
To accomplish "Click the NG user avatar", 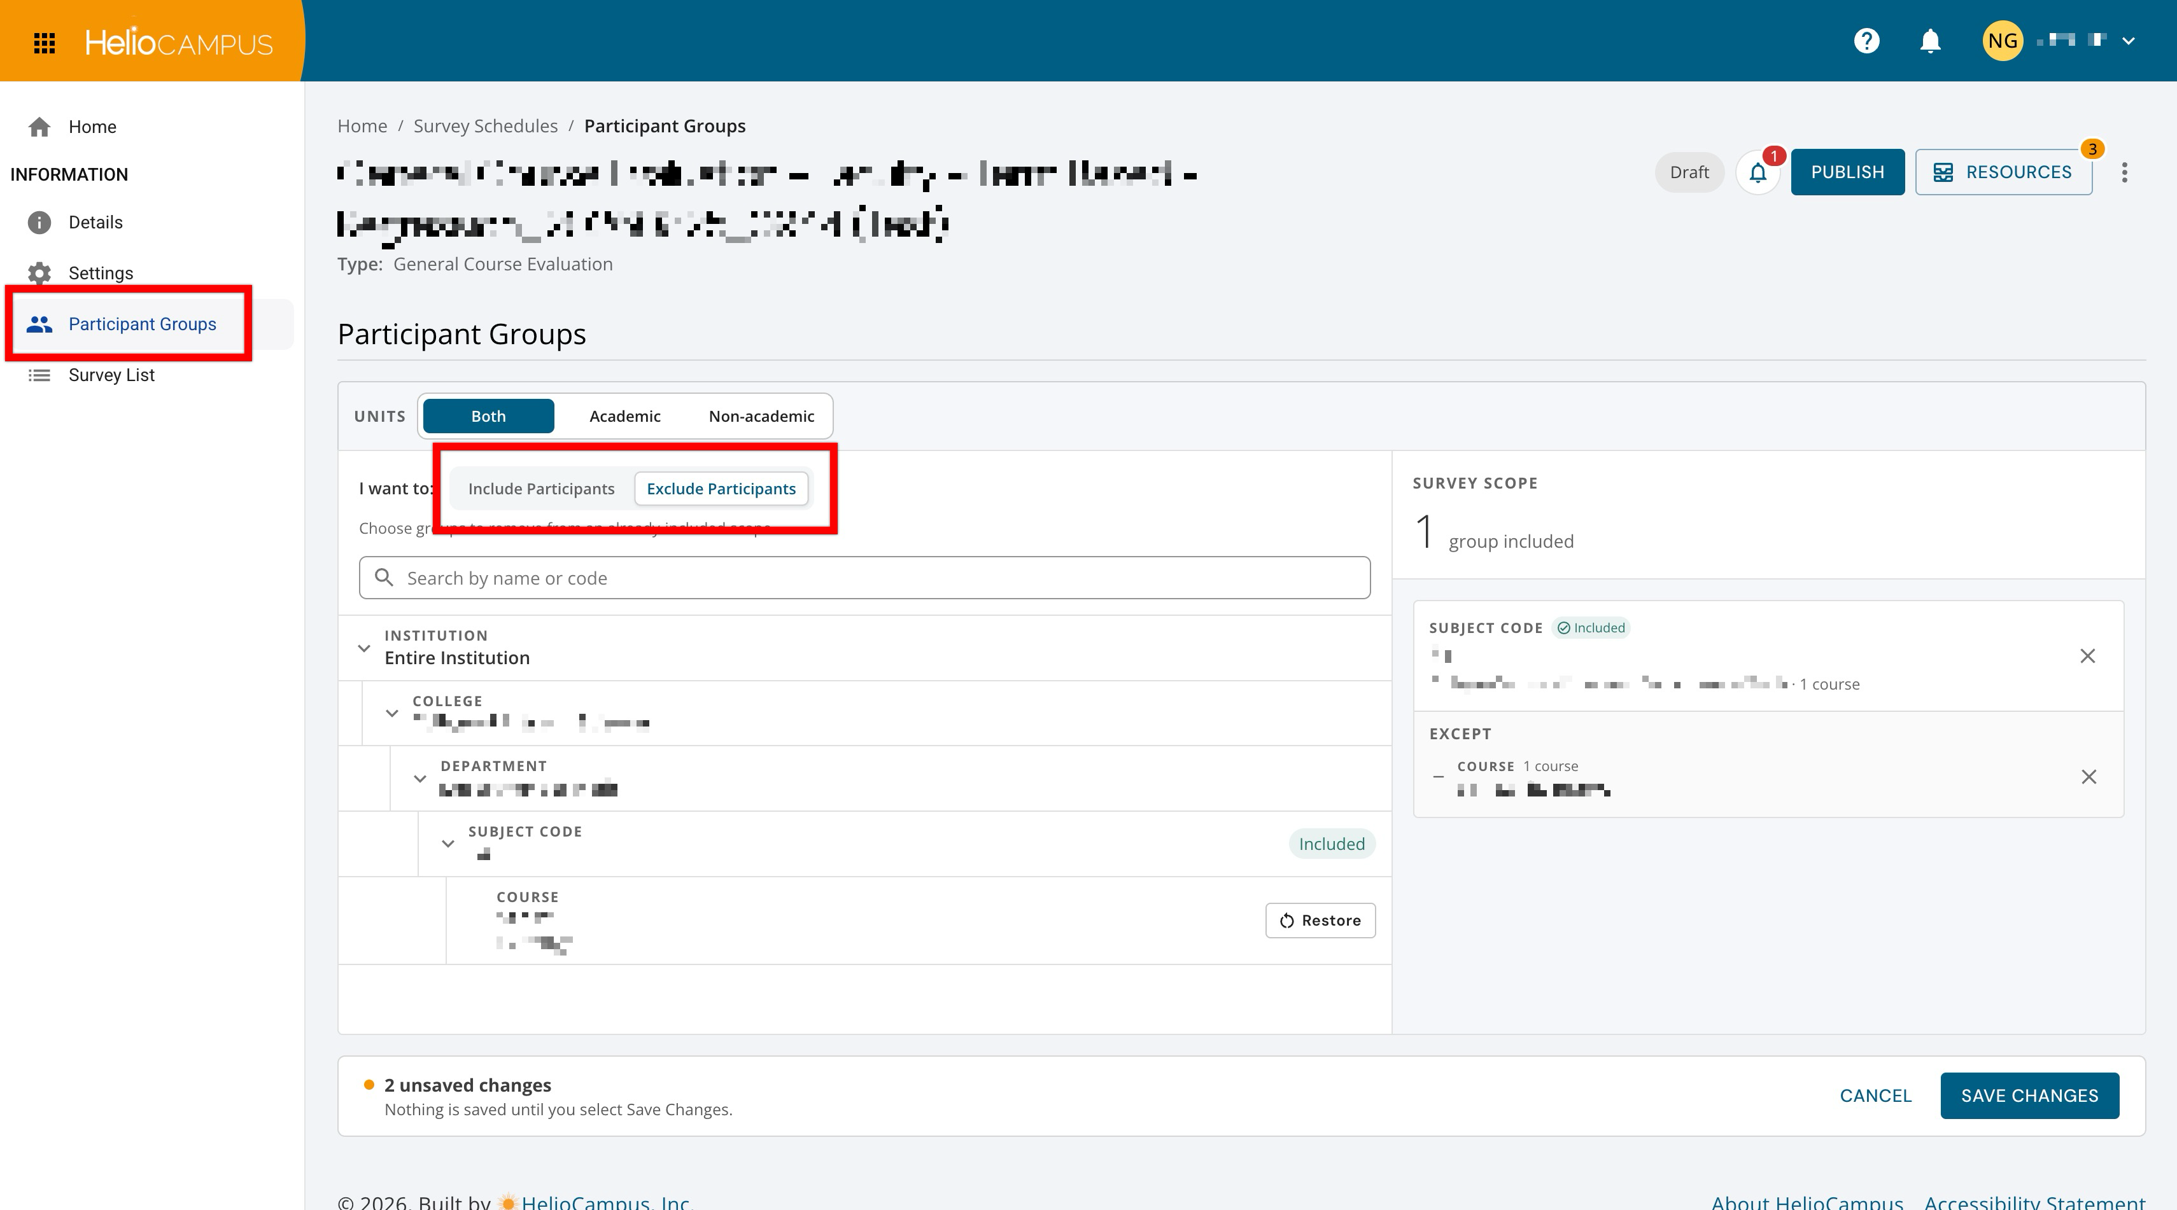I will click(x=2002, y=41).
